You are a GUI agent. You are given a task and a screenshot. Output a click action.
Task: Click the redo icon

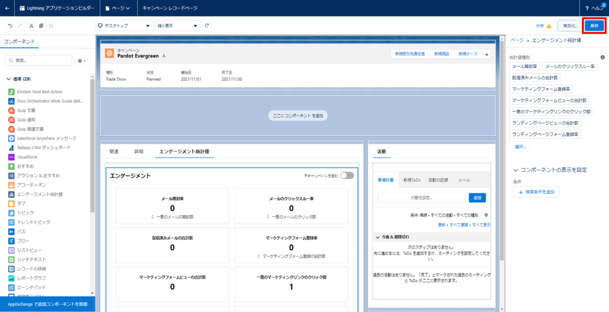(20, 25)
